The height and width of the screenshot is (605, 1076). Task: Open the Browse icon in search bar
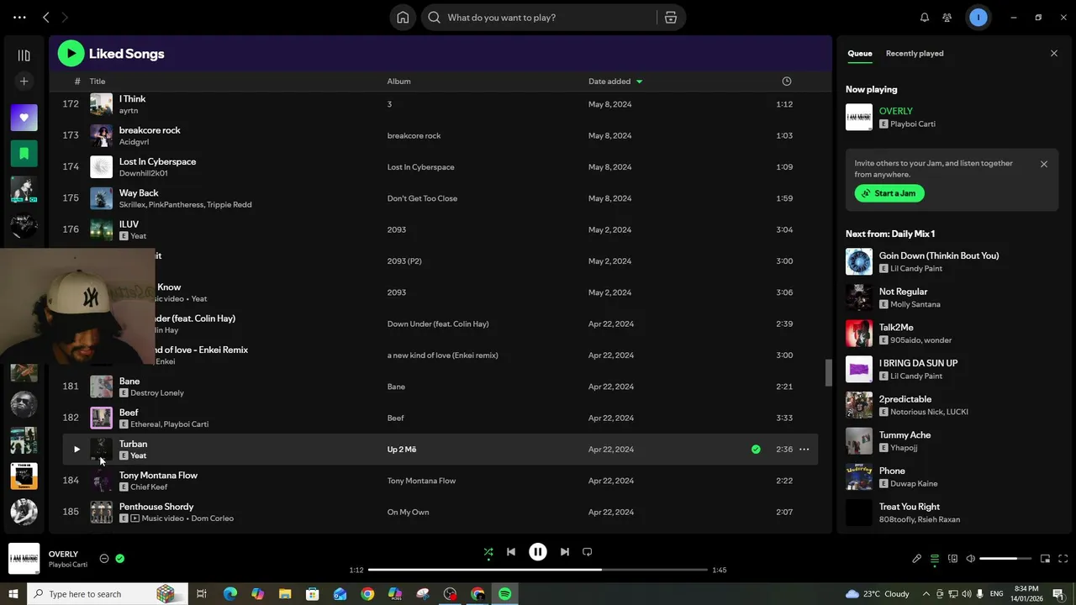point(671,18)
